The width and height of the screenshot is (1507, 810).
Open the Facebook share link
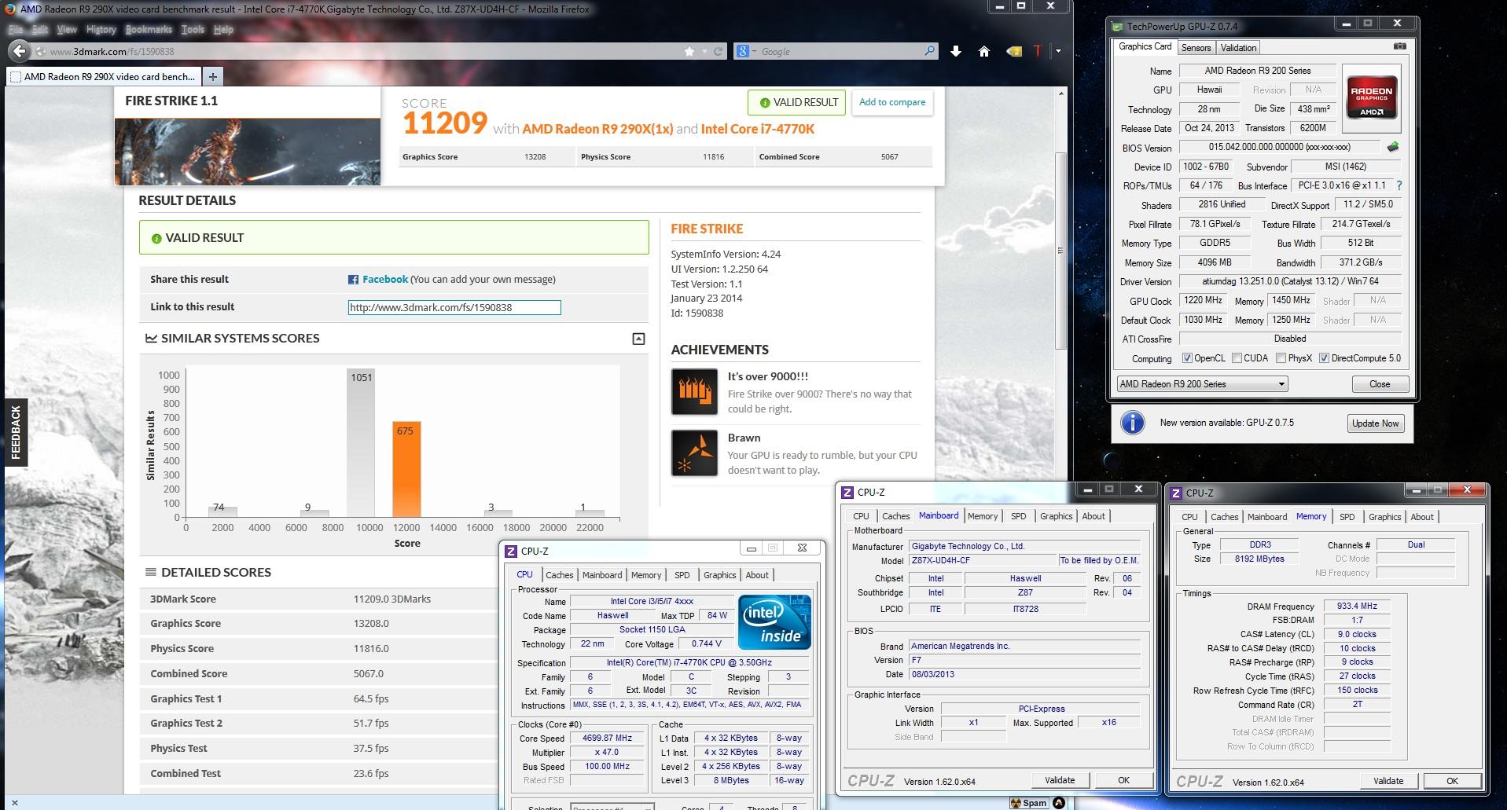[385, 280]
